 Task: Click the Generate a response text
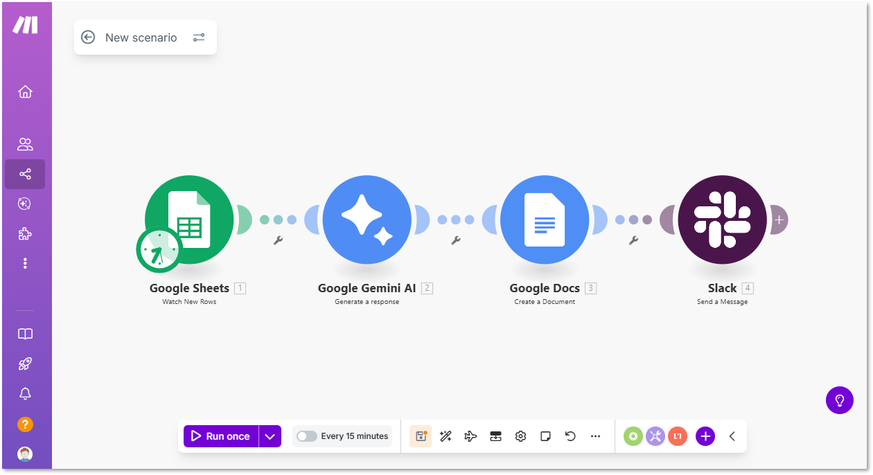coord(367,302)
